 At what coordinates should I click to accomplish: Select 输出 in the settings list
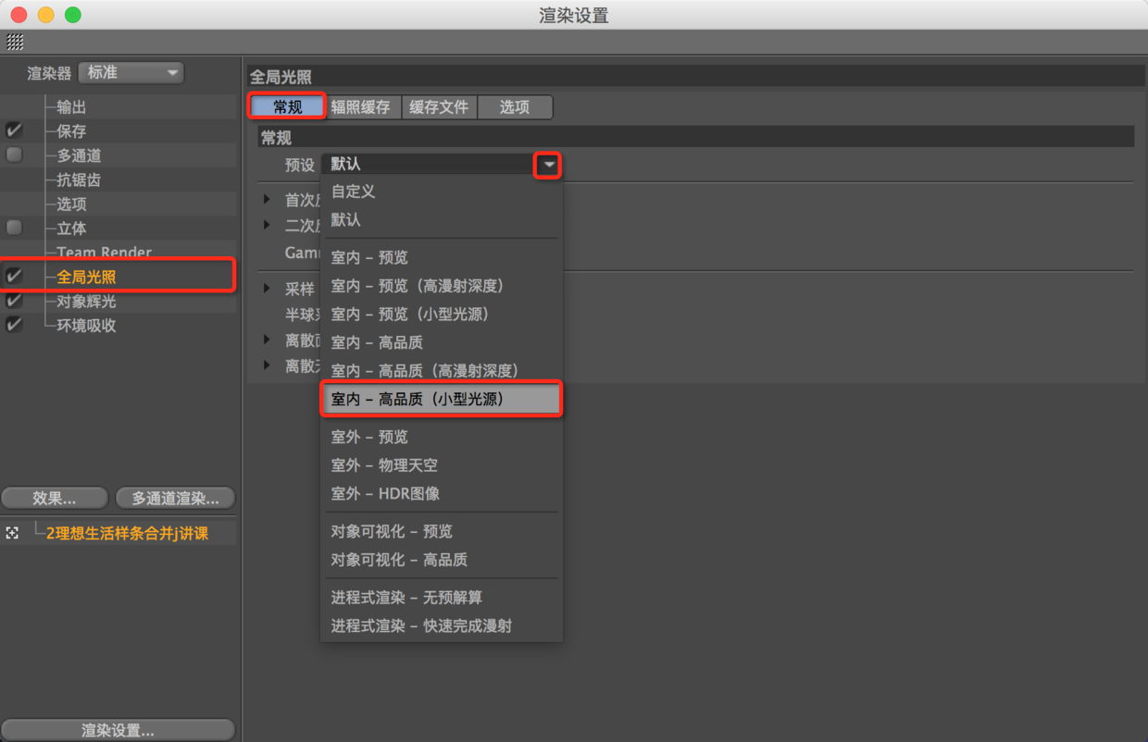click(71, 107)
